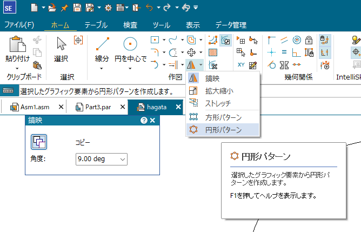Viewport: 361px width, 232px height.
Task: Pick 拡大縮小 scale command
Action: pos(219,91)
